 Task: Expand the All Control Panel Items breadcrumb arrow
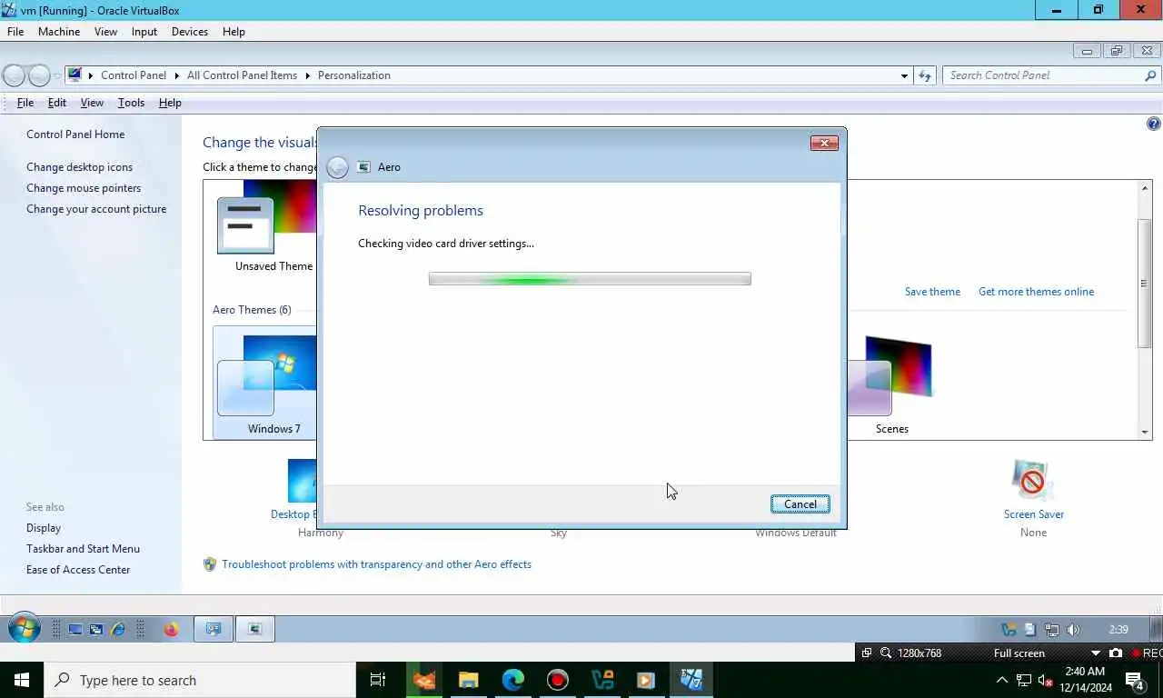coord(307,75)
